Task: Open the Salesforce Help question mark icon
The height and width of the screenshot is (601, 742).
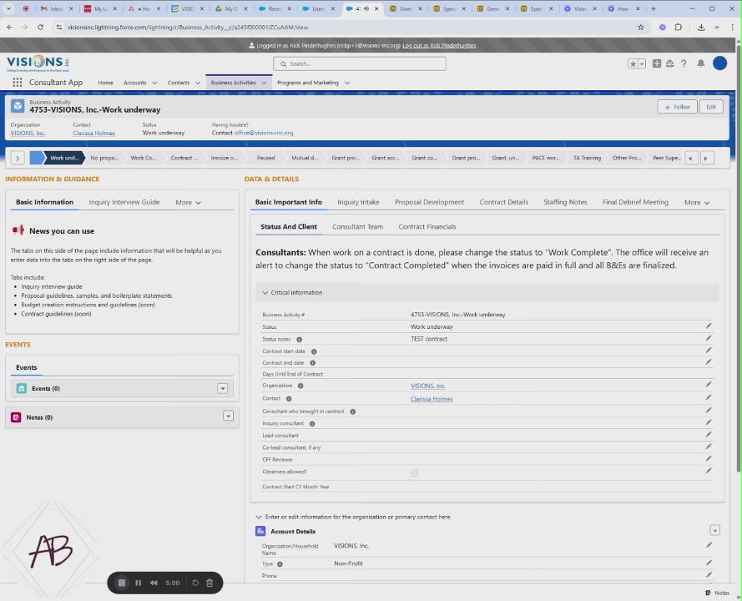Action: 684,63
